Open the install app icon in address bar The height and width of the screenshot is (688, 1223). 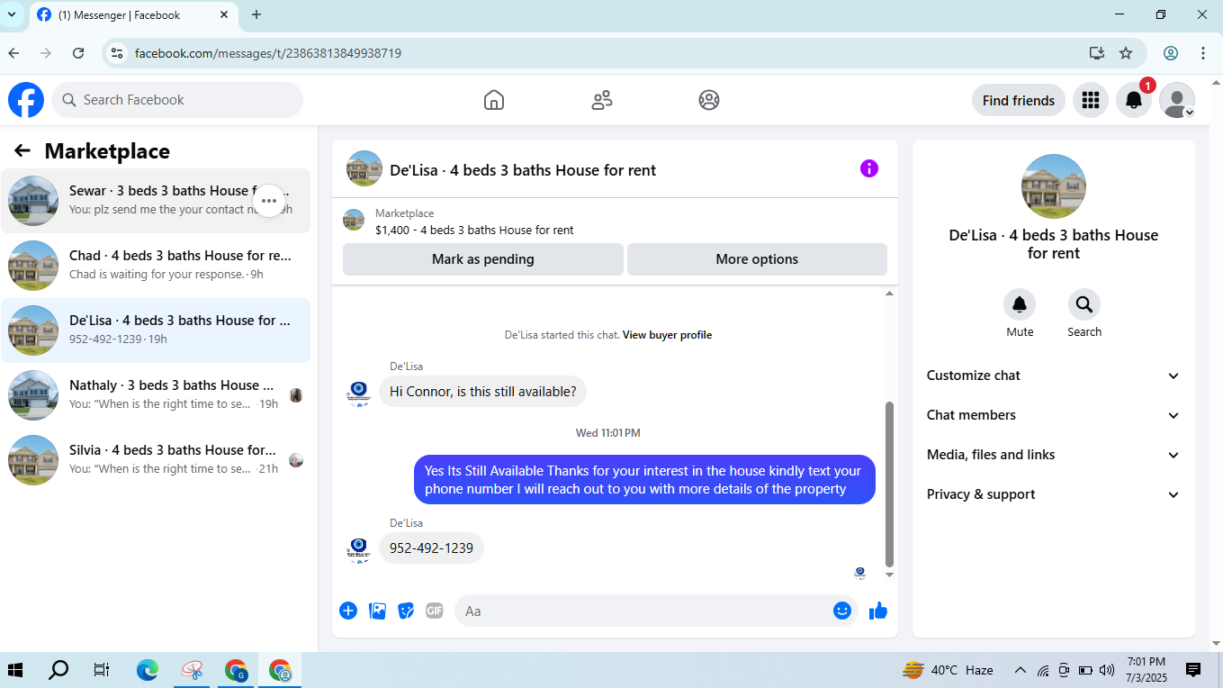pos(1097,53)
